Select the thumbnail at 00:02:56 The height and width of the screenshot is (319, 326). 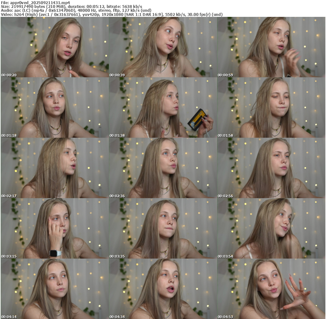point(271,168)
